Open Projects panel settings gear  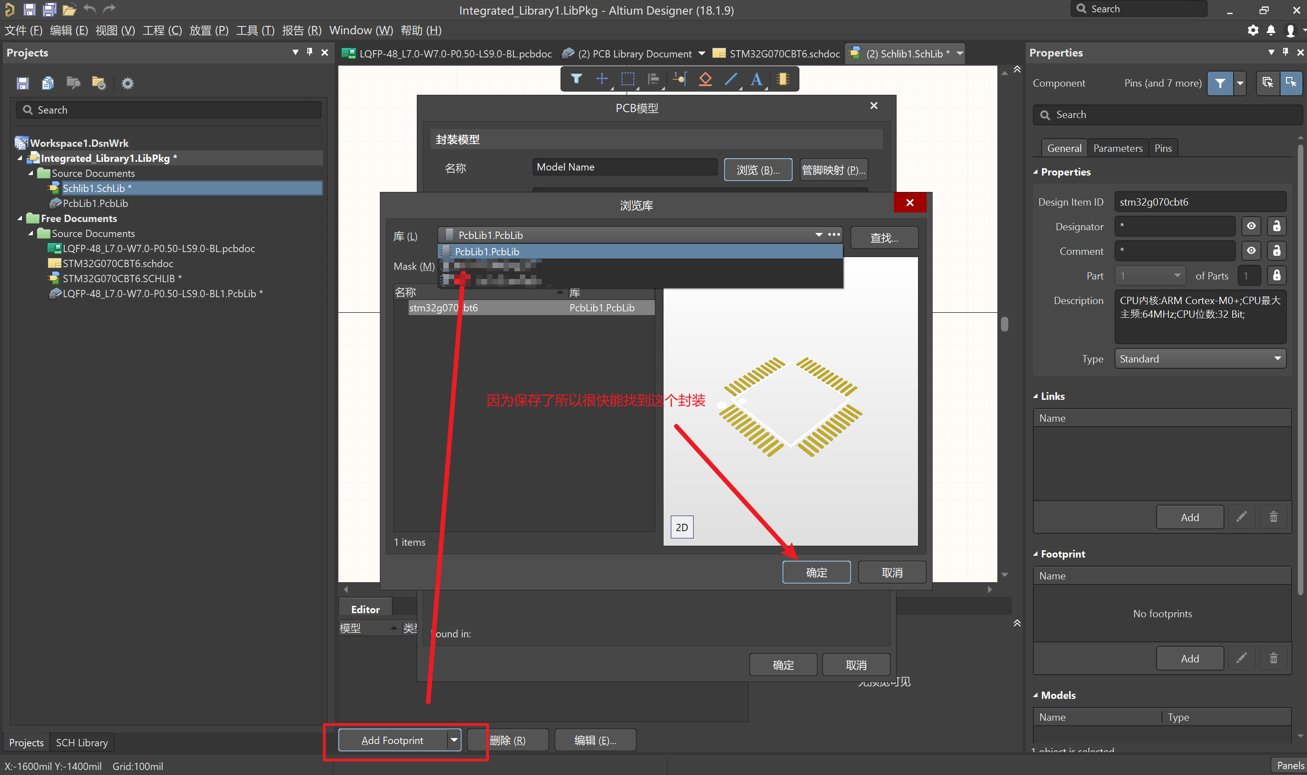click(x=127, y=83)
